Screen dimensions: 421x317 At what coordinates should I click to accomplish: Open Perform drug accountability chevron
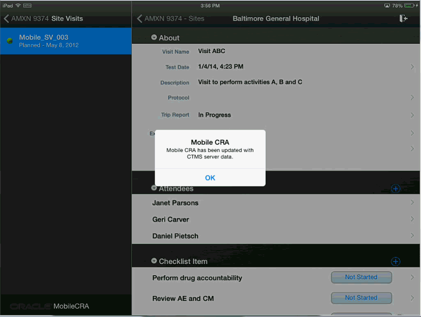pos(412,277)
